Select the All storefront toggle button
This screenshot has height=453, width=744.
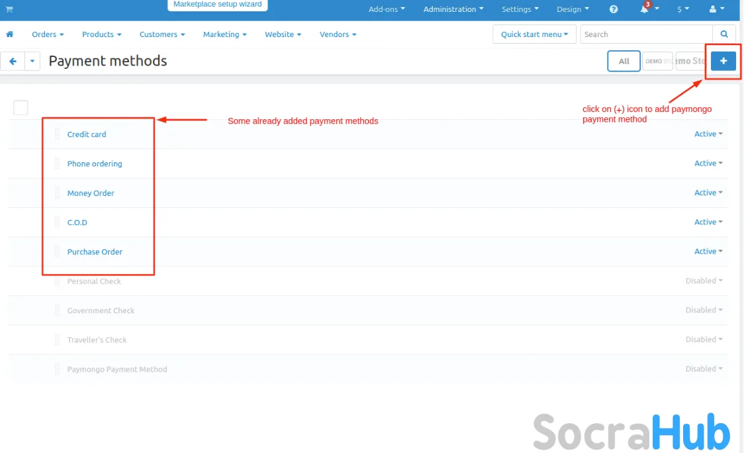point(624,61)
